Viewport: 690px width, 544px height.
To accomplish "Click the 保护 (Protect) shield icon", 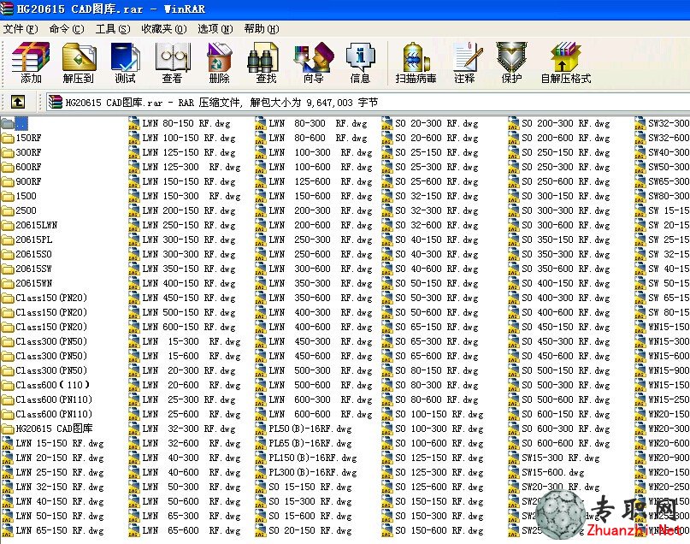I will 511,62.
